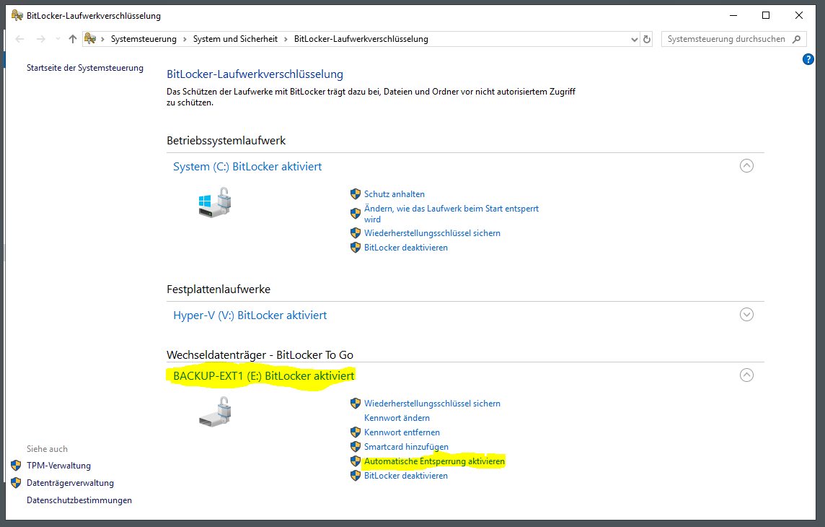The image size is (825, 527).
Task: Collapse the System (C:) section chevron
Action: pos(746,166)
